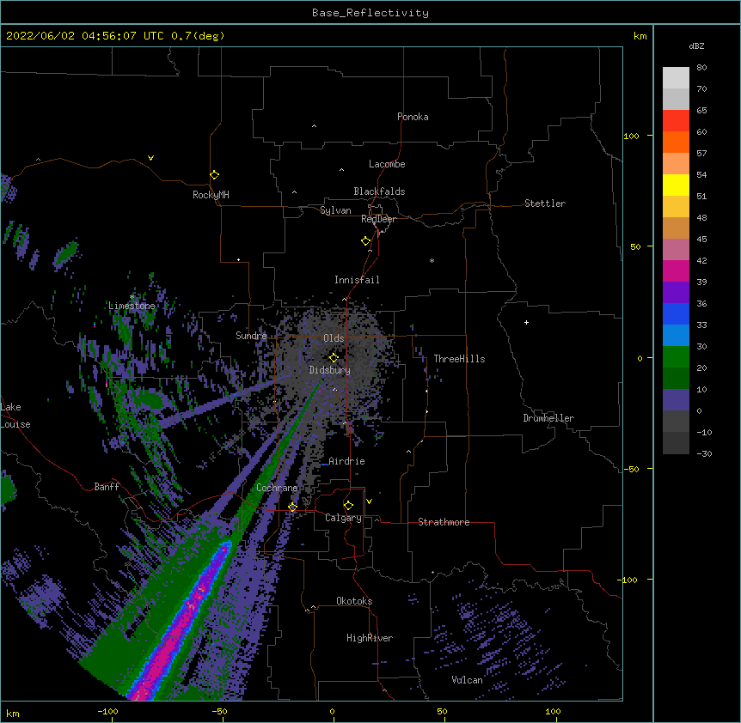Click the Base_Reflectivity title text
Viewport: 741px width, 723px height.
click(370, 13)
